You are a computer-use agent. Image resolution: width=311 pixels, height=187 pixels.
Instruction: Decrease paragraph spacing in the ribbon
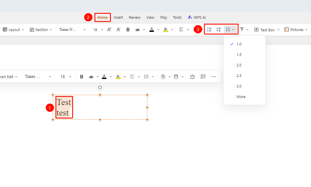coord(219,30)
